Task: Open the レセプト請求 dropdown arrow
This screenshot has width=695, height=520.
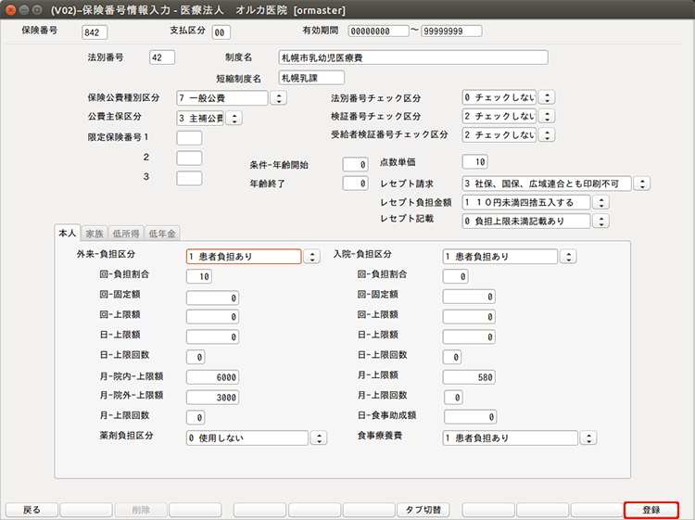Action: pos(642,184)
